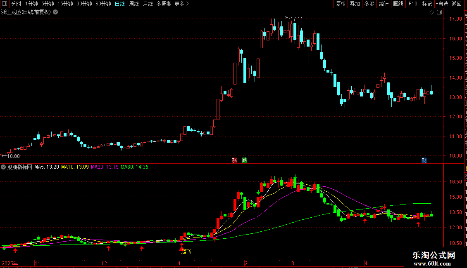
Task: Open the 复权 adjustment menu
Action: point(341,4)
